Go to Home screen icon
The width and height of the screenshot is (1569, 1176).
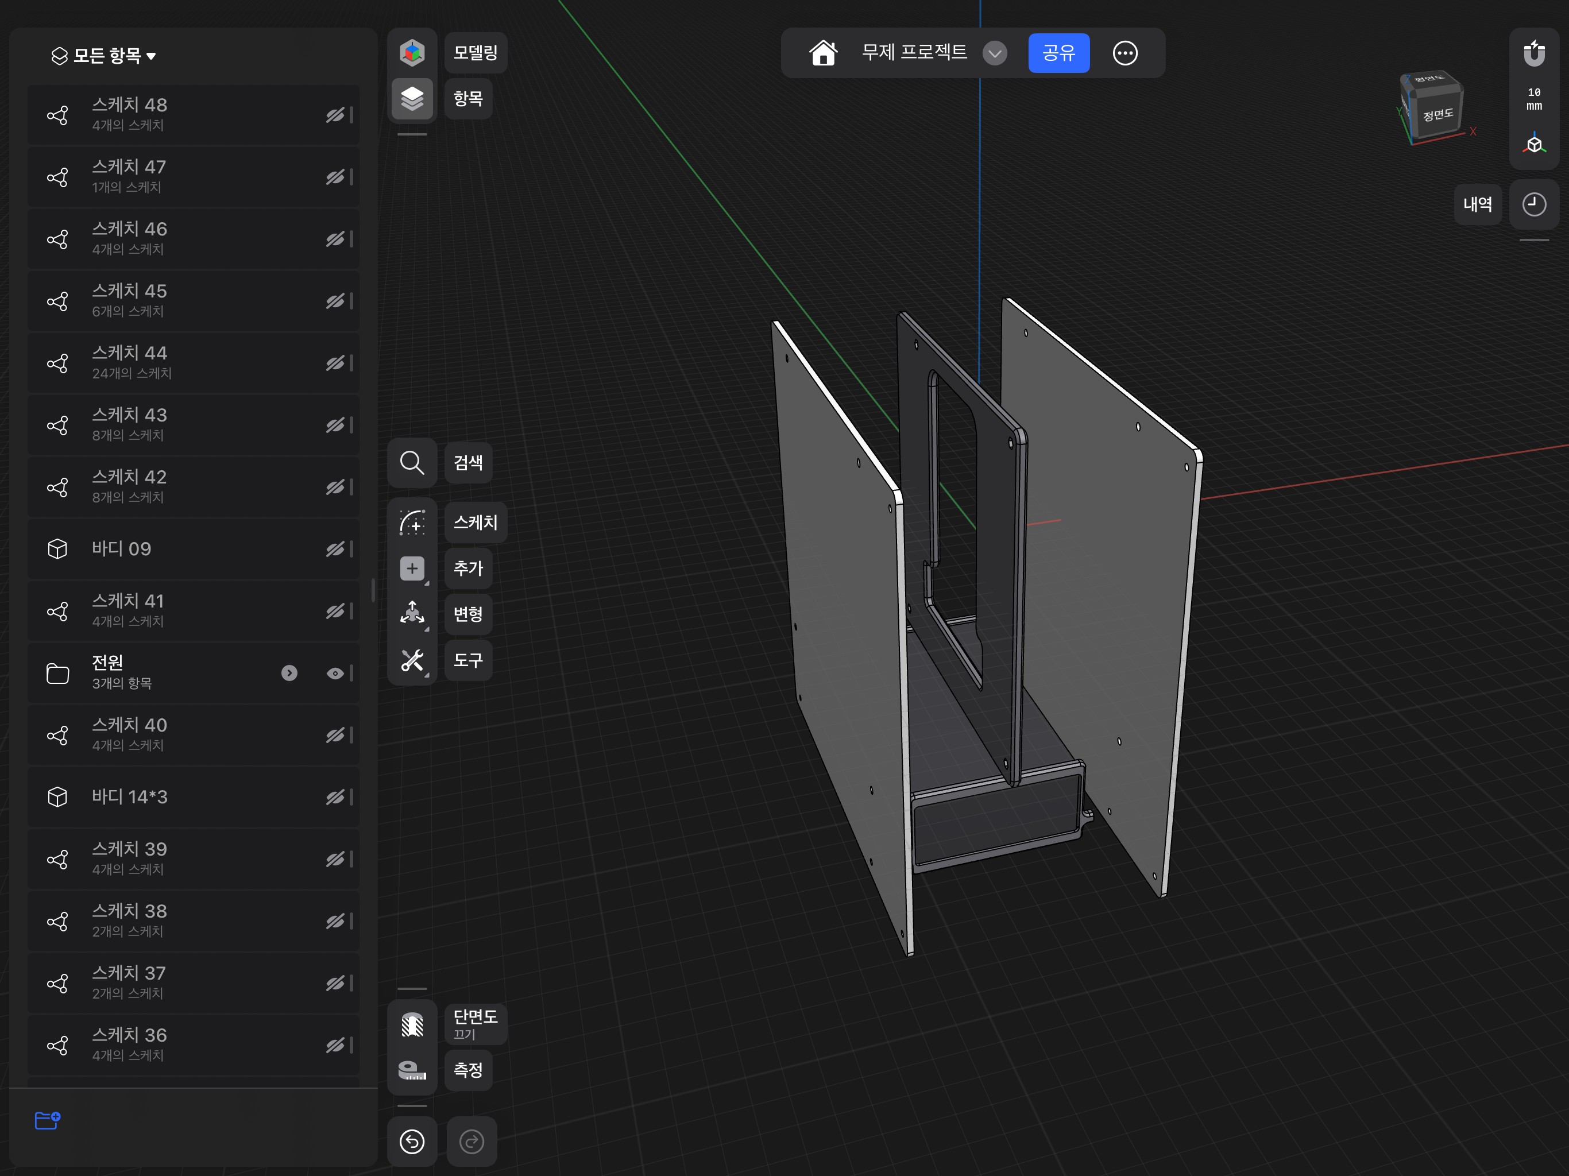[823, 52]
